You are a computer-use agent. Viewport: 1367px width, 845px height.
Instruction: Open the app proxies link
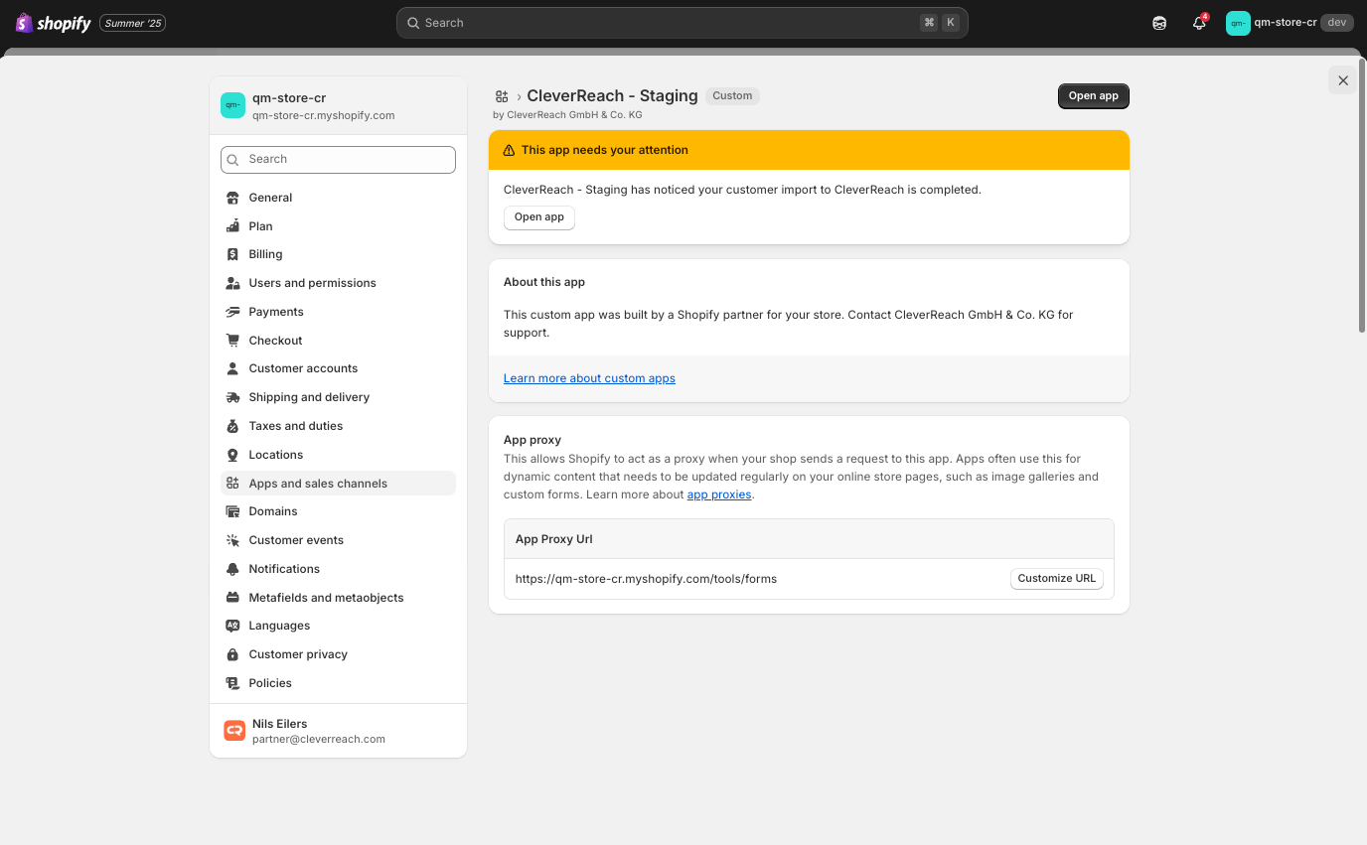pyautogui.click(x=719, y=494)
